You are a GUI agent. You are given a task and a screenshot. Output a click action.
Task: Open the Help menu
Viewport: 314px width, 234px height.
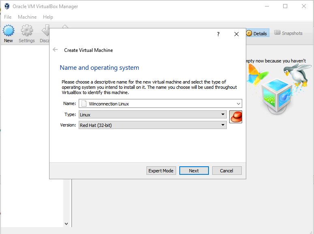click(x=48, y=17)
